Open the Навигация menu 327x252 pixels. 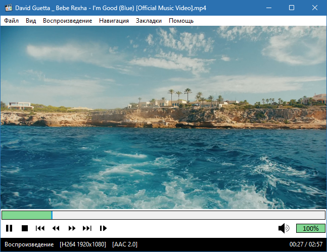click(114, 21)
